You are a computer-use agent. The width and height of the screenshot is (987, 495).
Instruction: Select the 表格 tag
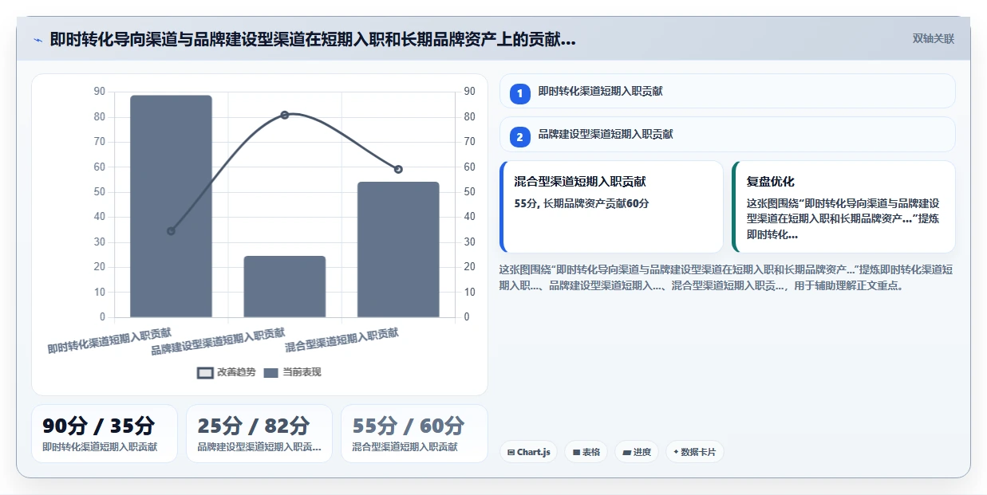coord(586,452)
